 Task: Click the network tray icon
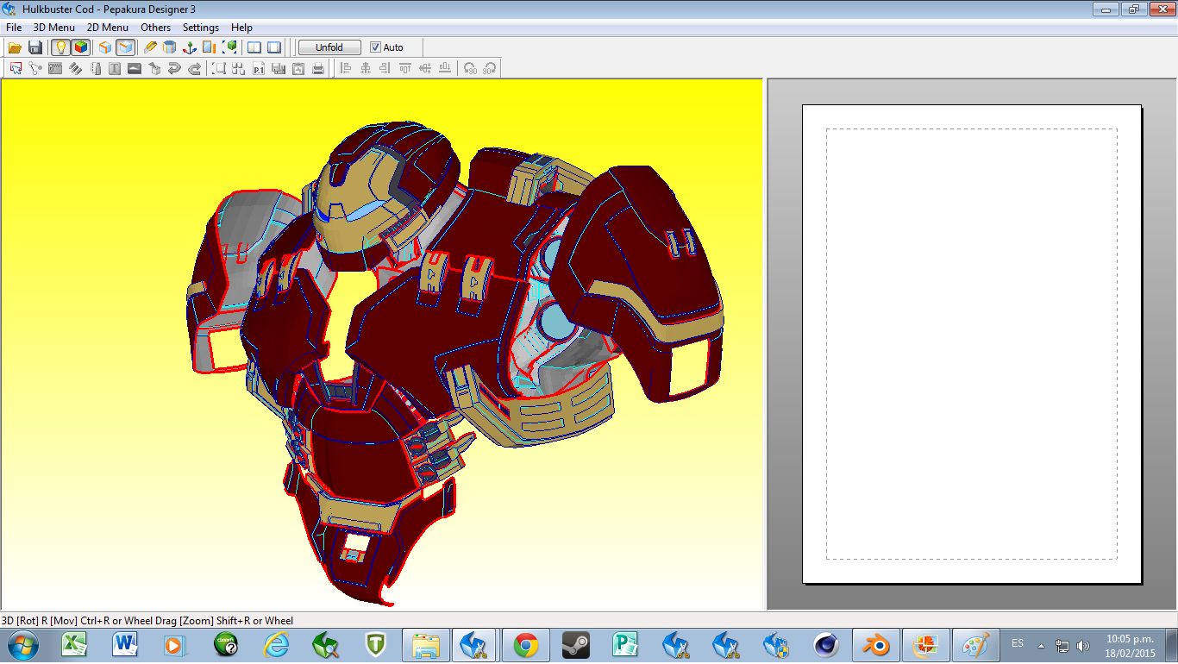1062,645
